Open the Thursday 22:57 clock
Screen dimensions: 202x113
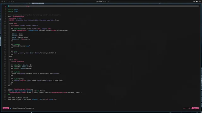[101, 1]
